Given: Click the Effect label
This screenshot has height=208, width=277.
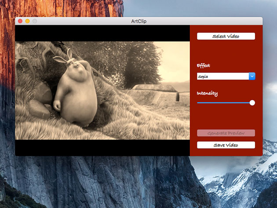Looking at the screenshot, I should coord(204,66).
